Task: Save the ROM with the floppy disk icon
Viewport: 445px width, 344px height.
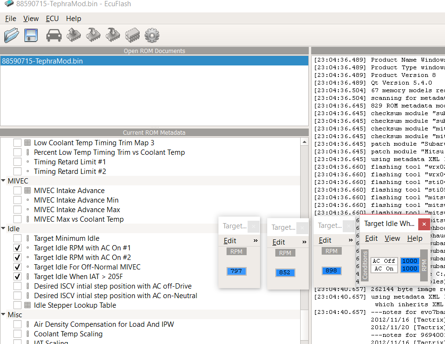Action: coord(31,35)
